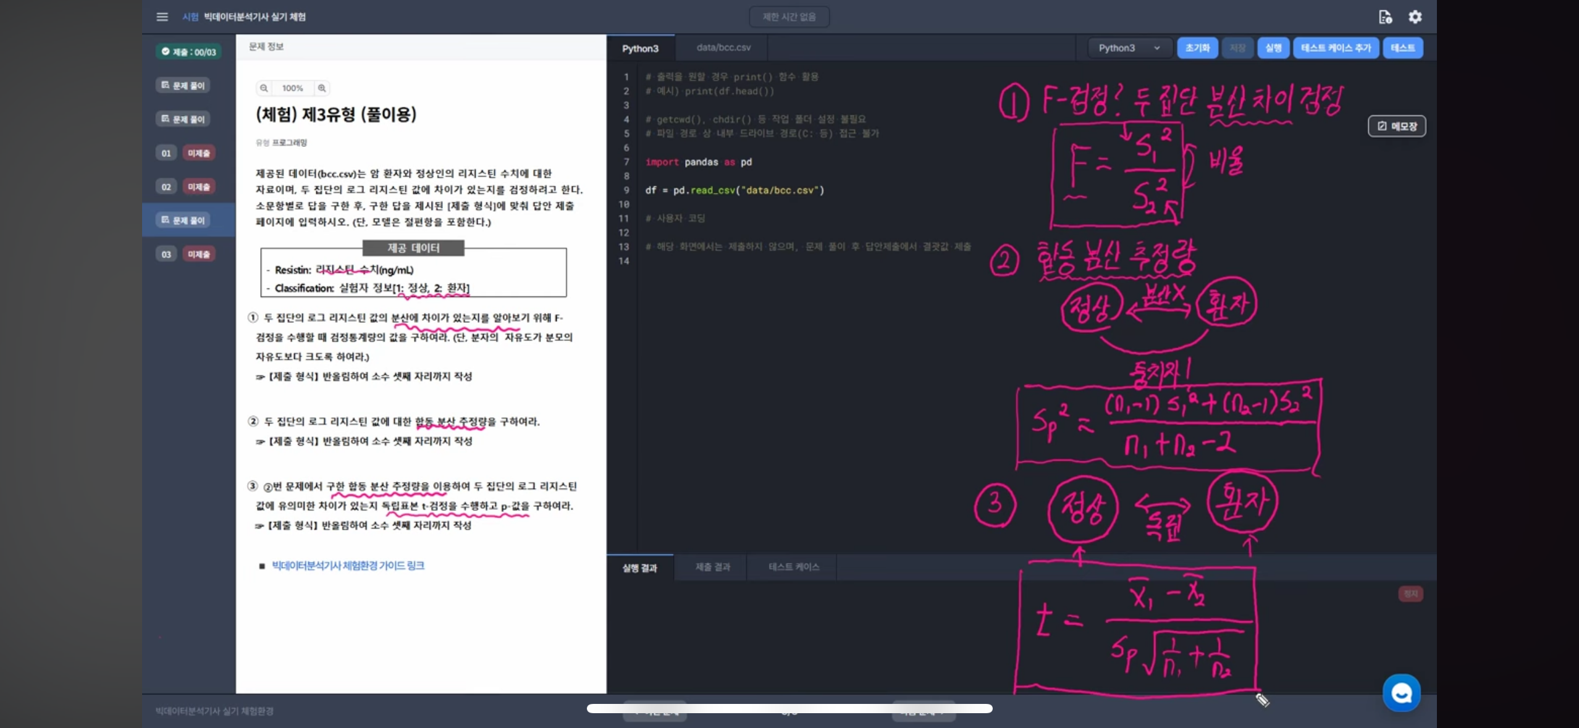Image resolution: width=1579 pixels, height=728 pixels.
Task: Open the document info icon in the top bar
Action: click(1385, 17)
